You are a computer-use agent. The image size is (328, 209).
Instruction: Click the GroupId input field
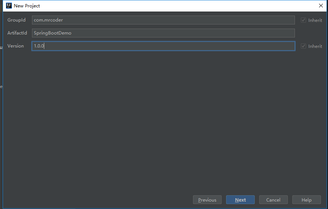click(163, 20)
